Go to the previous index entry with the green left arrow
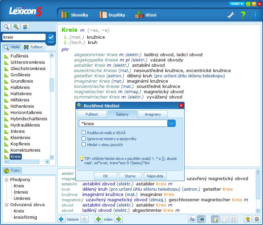The image size is (263, 225). click(99, 219)
